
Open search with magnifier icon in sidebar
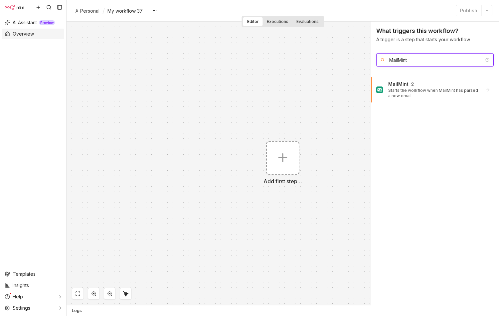pyautogui.click(x=49, y=7)
